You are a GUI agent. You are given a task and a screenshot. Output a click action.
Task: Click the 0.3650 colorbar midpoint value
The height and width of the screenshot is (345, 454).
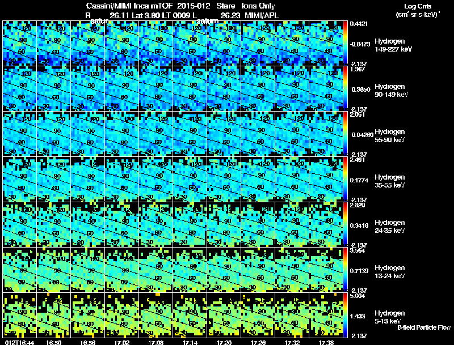(361, 90)
